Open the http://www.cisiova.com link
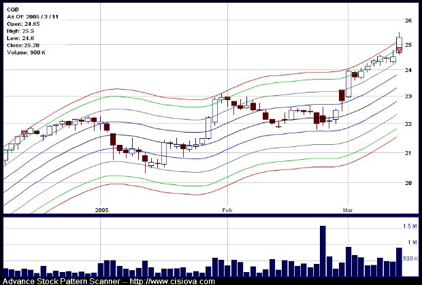This screenshot has height=285, width=422. [x=172, y=282]
